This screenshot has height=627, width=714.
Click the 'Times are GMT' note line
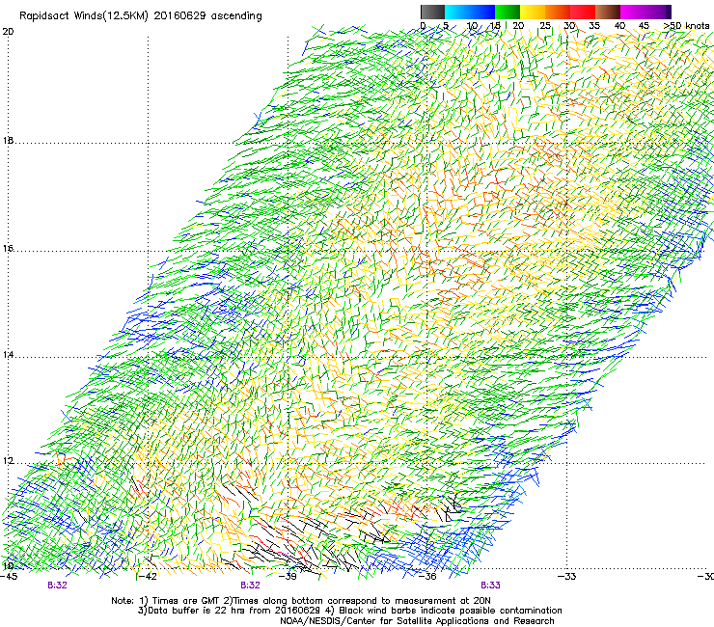point(301,601)
